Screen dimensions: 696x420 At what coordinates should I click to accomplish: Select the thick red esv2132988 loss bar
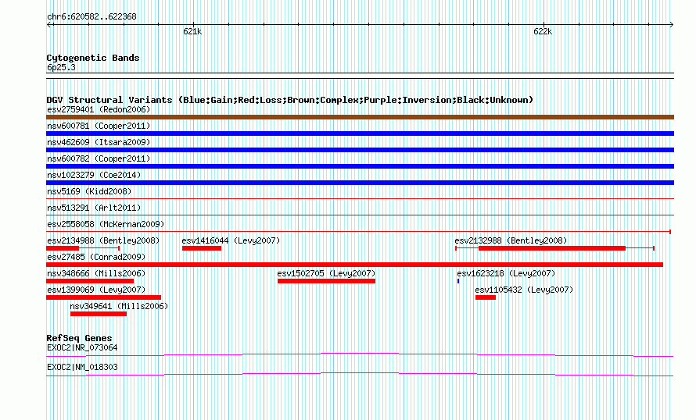[552, 248]
